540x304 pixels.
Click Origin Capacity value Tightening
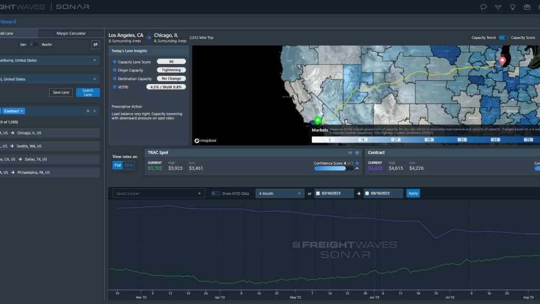click(171, 70)
